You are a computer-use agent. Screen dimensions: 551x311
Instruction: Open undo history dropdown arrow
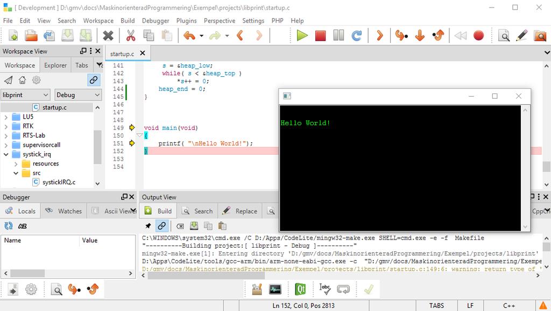(x=201, y=36)
